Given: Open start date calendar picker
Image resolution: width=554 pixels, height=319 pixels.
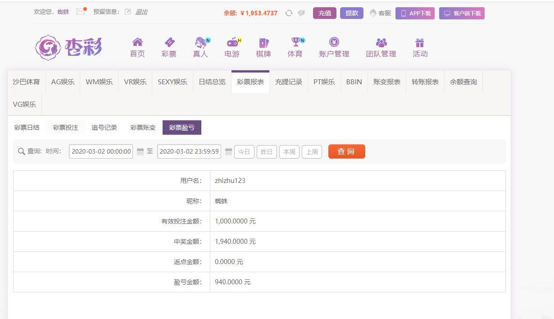Looking at the screenshot, I should (x=140, y=152).
